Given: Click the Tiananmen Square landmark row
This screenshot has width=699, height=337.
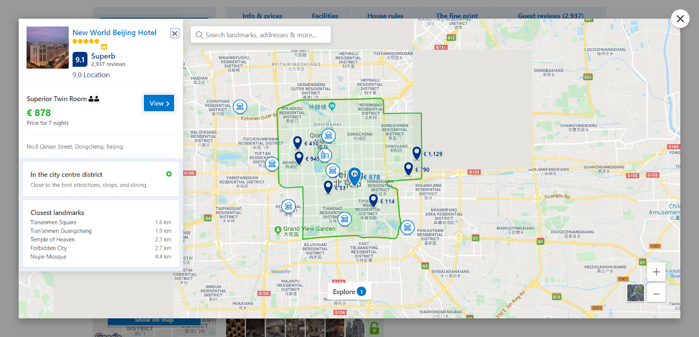Looking at the screenshot, I should point(101,222).
